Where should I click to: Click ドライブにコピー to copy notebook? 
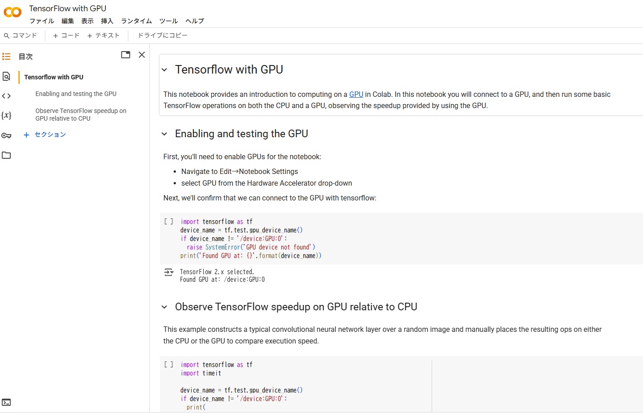[x=162, y=35]
